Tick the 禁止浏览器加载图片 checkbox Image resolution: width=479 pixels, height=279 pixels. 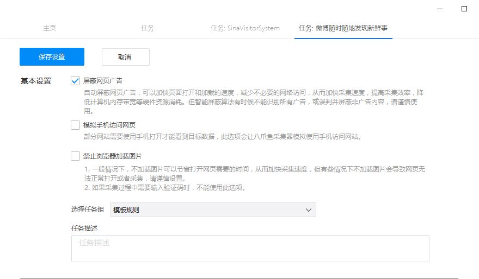[x=76, y=156]
